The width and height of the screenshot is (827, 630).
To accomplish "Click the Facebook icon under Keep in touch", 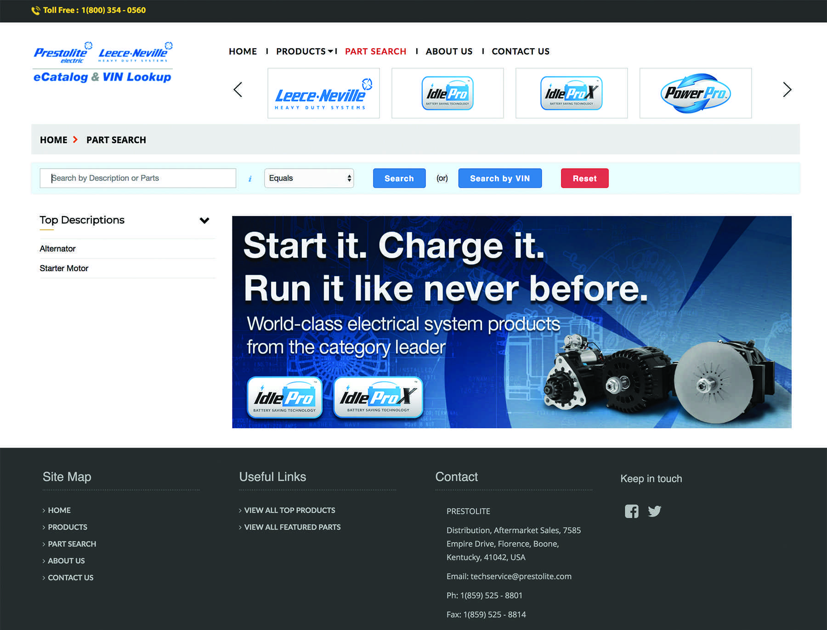I will 631,511.
